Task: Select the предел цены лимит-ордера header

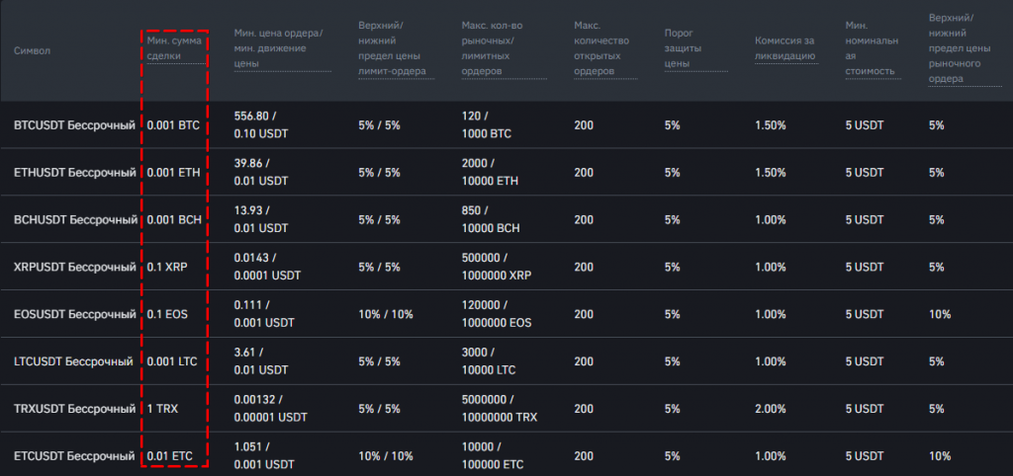Action: pyautogui.click(x=393, y=47)
